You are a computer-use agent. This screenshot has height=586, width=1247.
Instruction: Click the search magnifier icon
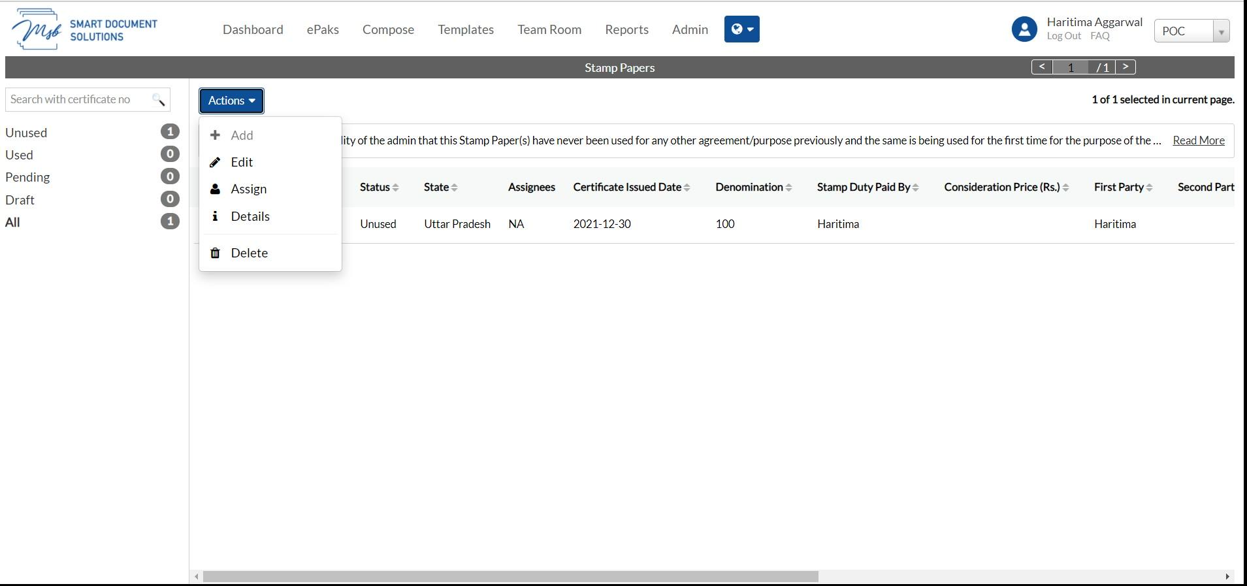pyautogui.click(x=158, y=100)
